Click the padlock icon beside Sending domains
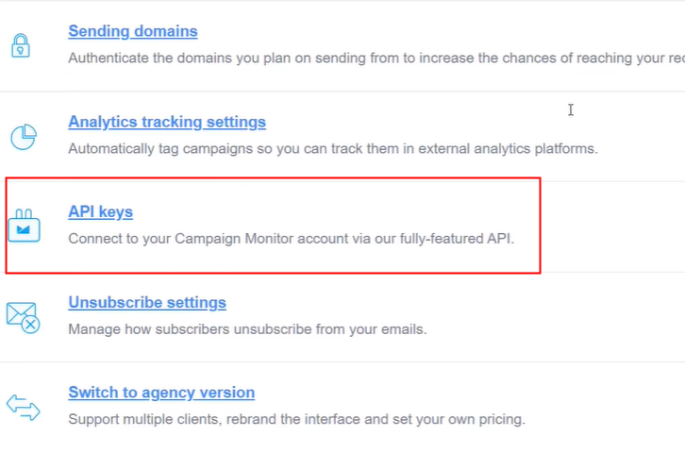This screenshot has width=685, height=453. click(x=21, y=45)
